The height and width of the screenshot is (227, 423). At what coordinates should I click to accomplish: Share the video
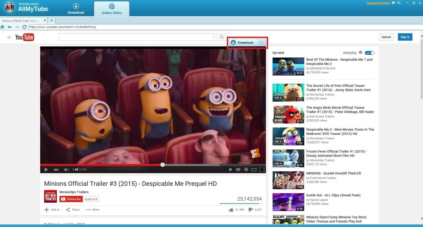point(73,210)
